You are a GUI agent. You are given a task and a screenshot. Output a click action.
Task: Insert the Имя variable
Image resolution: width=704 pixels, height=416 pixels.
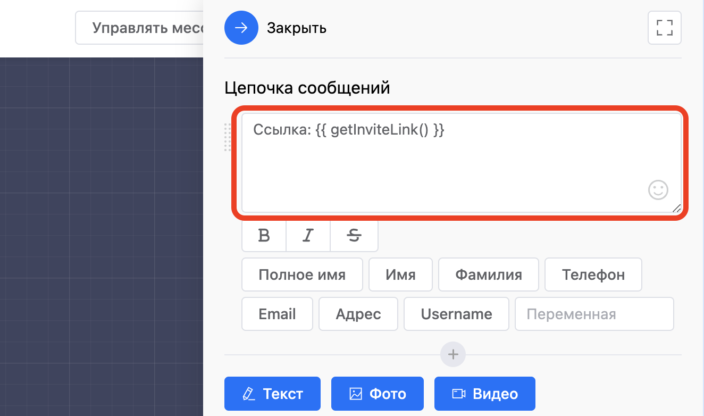coord(400,274)
